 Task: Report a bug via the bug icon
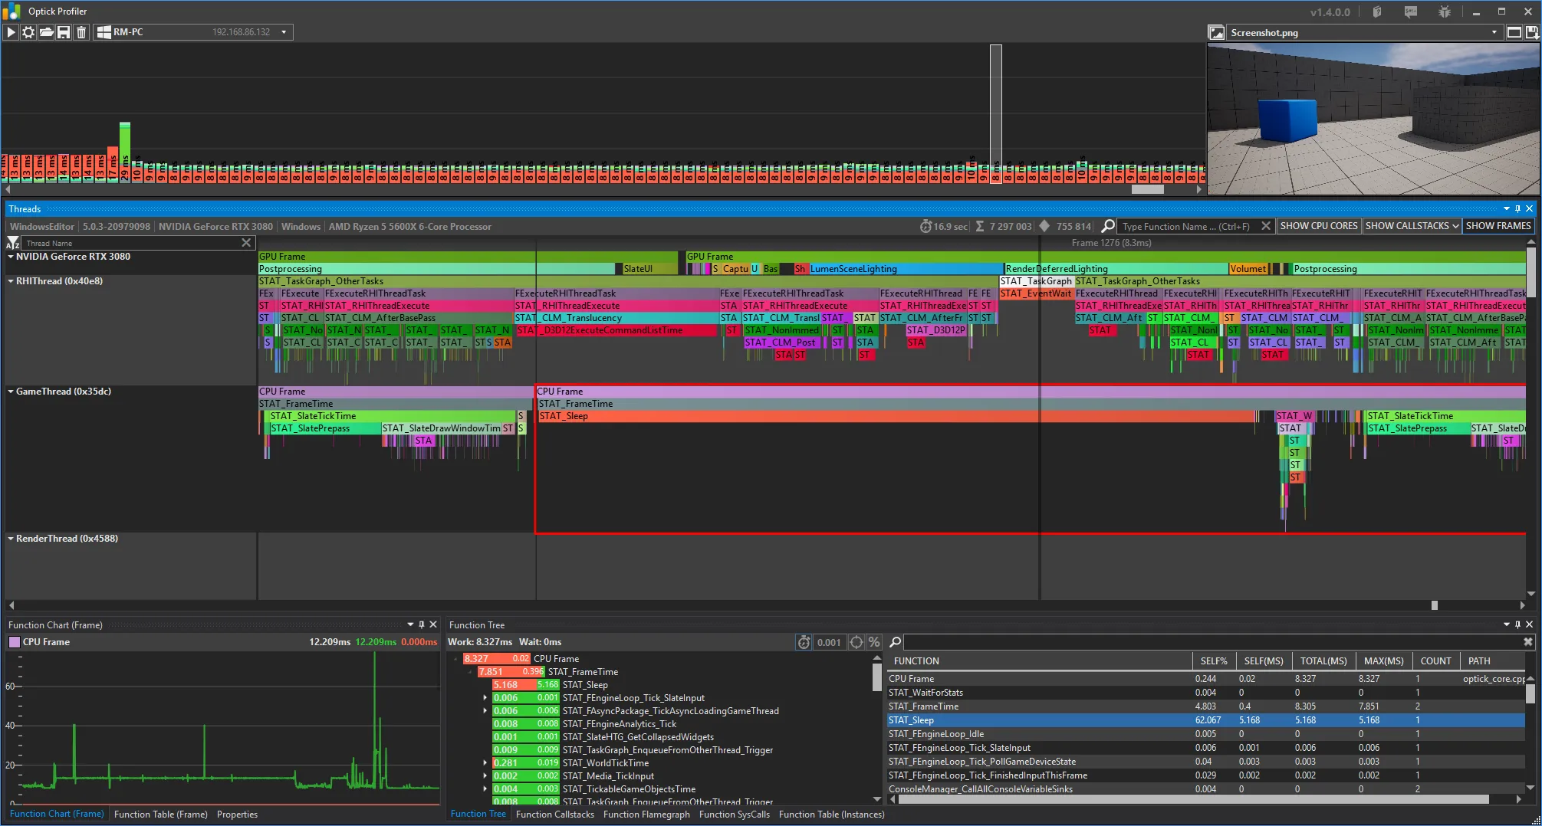coord(1444,11)
